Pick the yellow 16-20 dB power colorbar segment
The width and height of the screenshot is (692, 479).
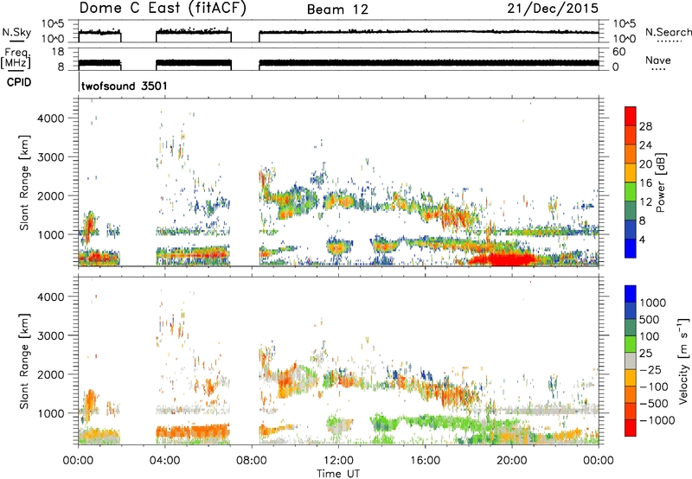pos(631,173)
